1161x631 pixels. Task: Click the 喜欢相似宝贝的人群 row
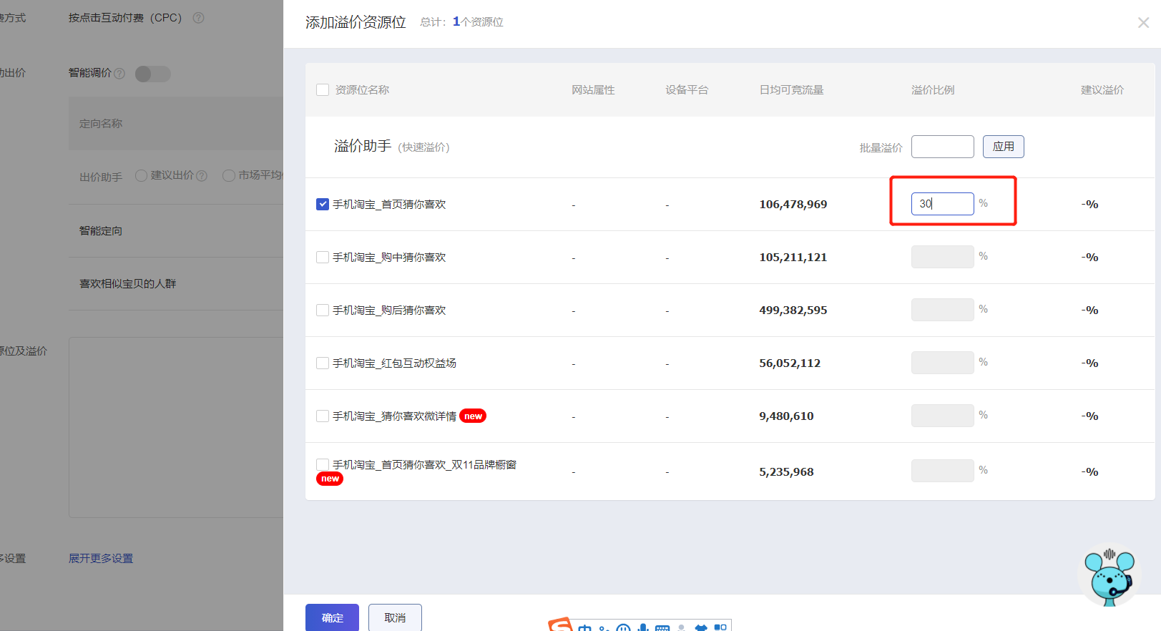click(x=176, y=284)
